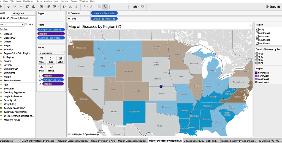
Task: Open the New Worksheet dropdown arrow
Action: point(45,7)
